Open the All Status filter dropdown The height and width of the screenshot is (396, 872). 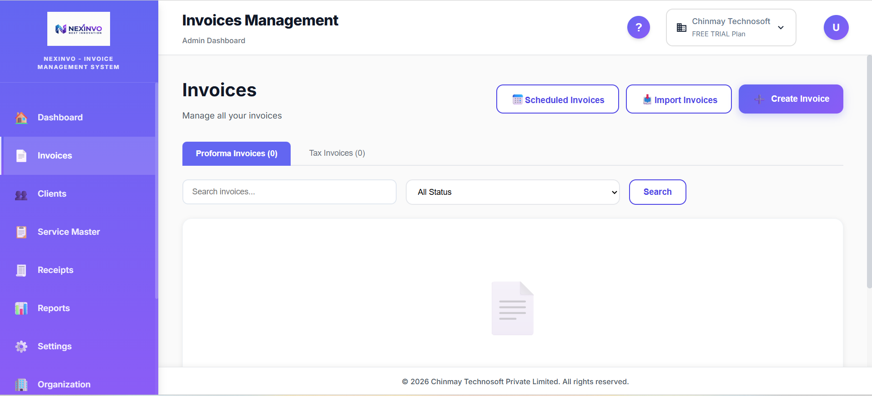(x=513, y=192)
